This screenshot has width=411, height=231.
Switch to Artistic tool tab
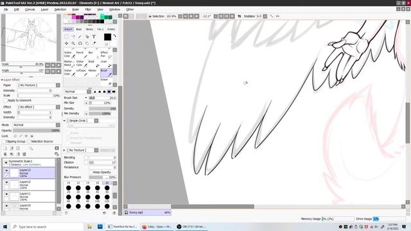pyautogui.click(x=111, y=29)
